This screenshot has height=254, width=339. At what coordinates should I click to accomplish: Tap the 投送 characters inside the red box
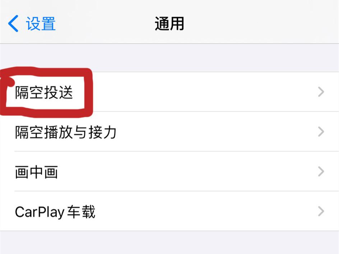point(59,92)
